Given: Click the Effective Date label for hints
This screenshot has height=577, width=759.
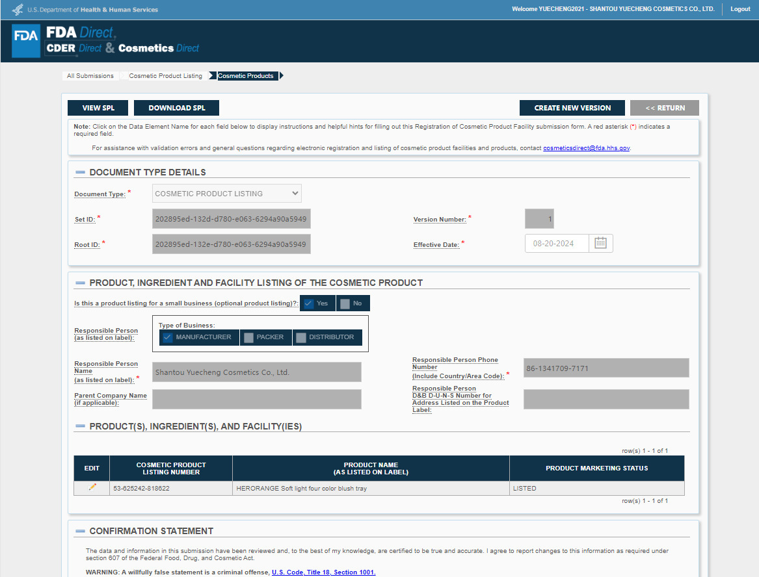Looking at the screenshot, I should coord(436,245).
